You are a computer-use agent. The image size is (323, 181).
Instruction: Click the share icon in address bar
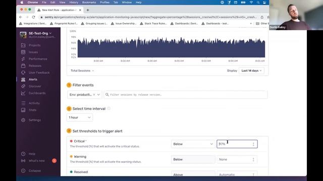[x=262, y=17]
